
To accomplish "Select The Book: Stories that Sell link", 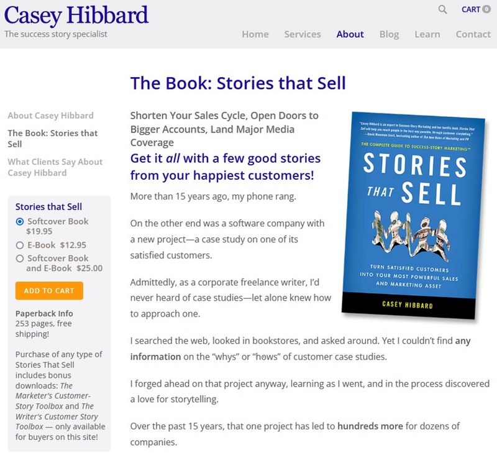I will [52, 138].
